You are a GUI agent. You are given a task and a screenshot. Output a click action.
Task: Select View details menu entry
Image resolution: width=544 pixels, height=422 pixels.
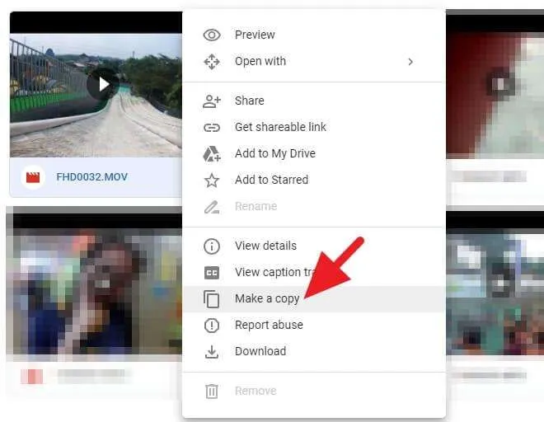point(314,246)
